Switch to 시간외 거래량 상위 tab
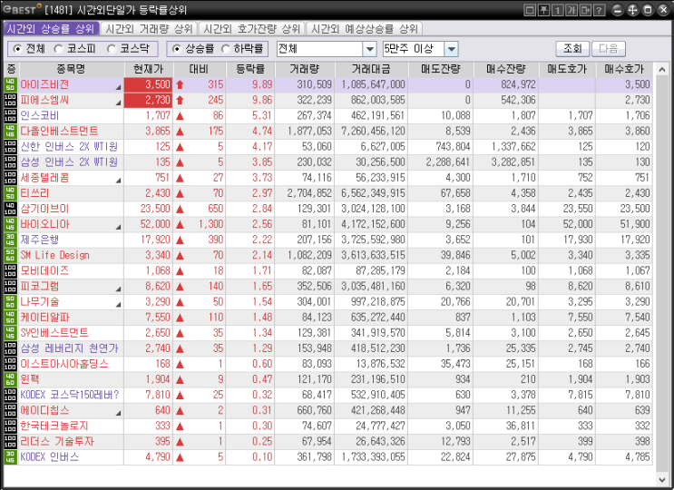This screenshot has height=490, width=674. tap(149, 29)
